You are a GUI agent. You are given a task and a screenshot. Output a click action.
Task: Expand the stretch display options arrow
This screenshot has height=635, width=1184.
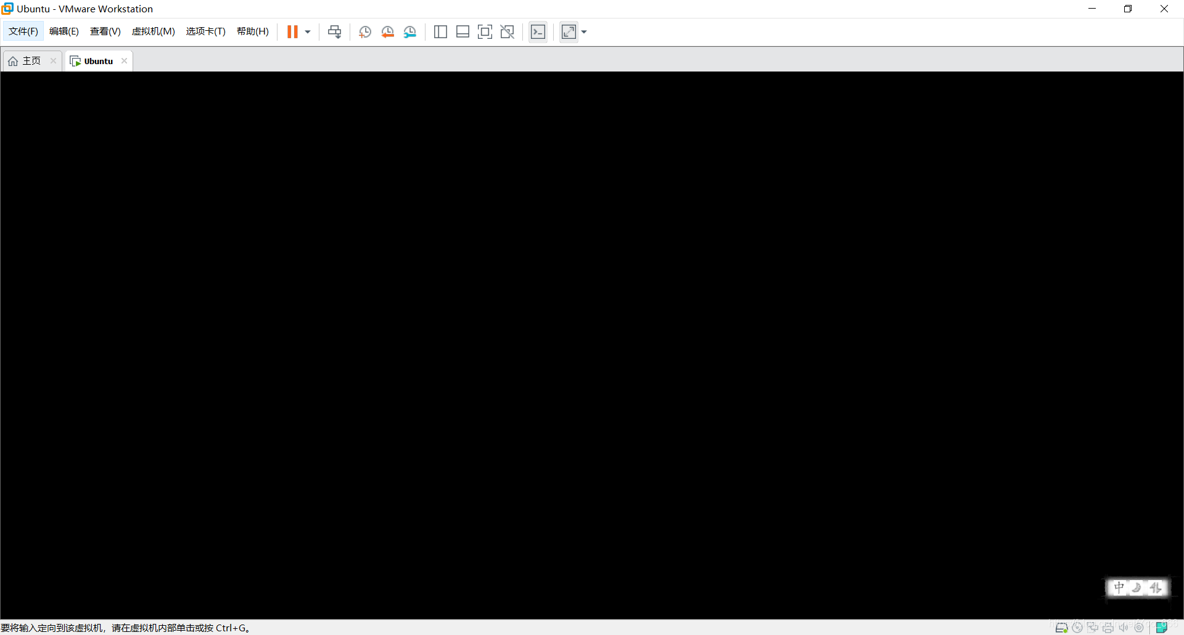click(584, 32)
